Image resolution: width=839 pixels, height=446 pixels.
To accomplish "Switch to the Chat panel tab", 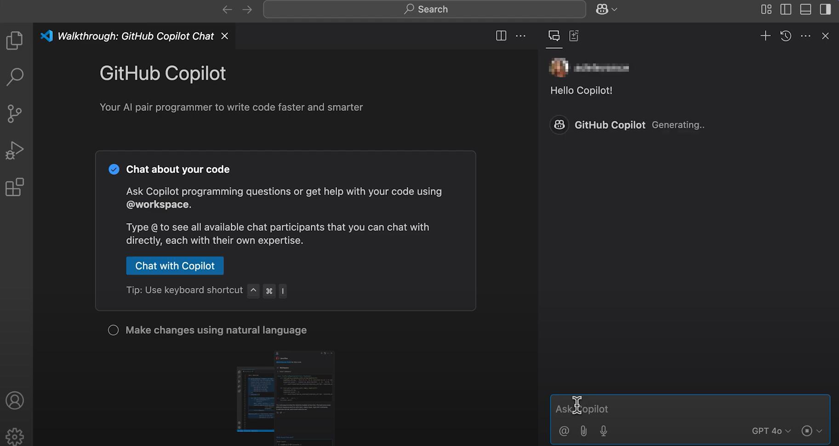I will (554, 36).
